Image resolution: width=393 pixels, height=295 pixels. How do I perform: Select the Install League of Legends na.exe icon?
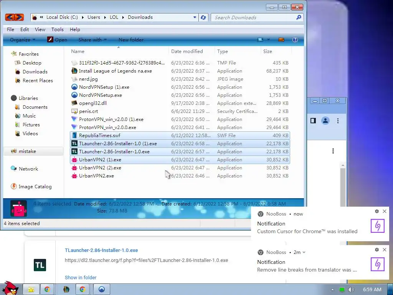point(74,71)
